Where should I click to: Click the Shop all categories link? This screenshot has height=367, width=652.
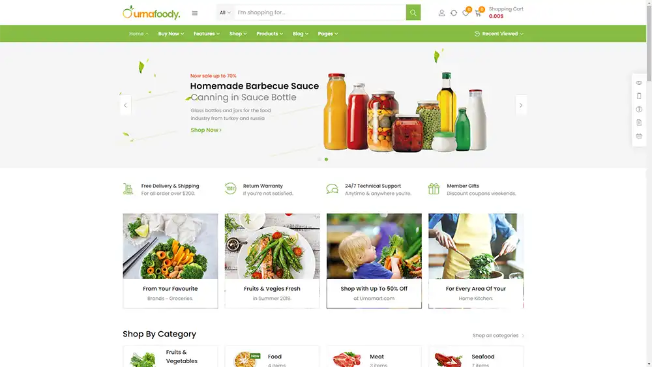[x=498, y=336]
